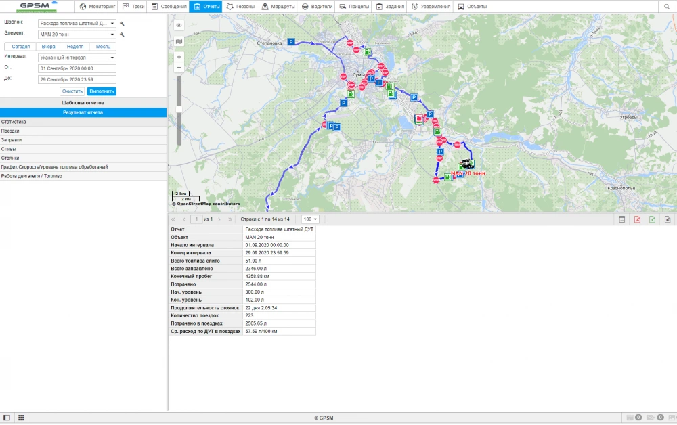Click the table view export icon
This screenshot has width=677, height=425.
pyautogui.click(x=621, y=219)
